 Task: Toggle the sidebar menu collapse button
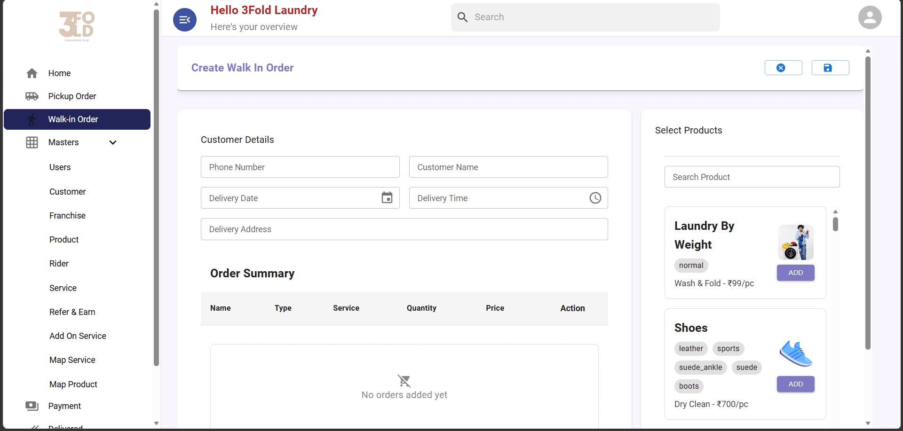(185, 20)
